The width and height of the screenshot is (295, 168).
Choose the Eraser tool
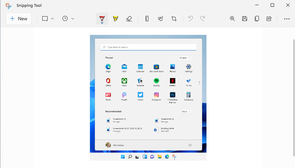(x=129, y=19)
